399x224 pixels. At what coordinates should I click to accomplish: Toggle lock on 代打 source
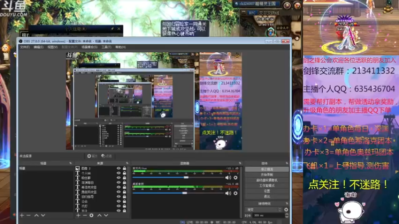tap(124, 206)
